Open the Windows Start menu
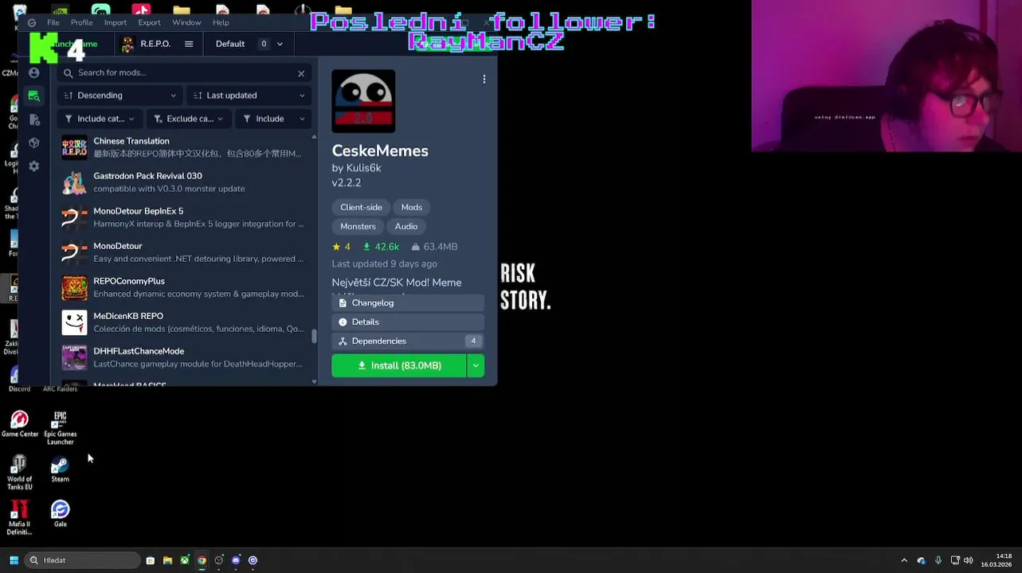 [x=14, y=560]
